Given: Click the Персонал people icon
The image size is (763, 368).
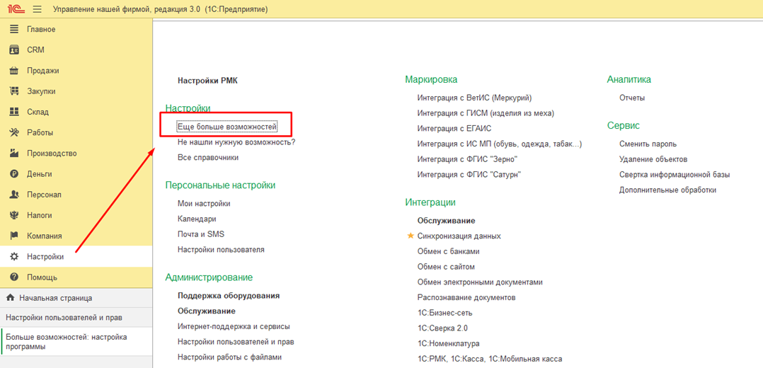Looking at the screenshot, I should pyautogui.click(x=14, y=195).
